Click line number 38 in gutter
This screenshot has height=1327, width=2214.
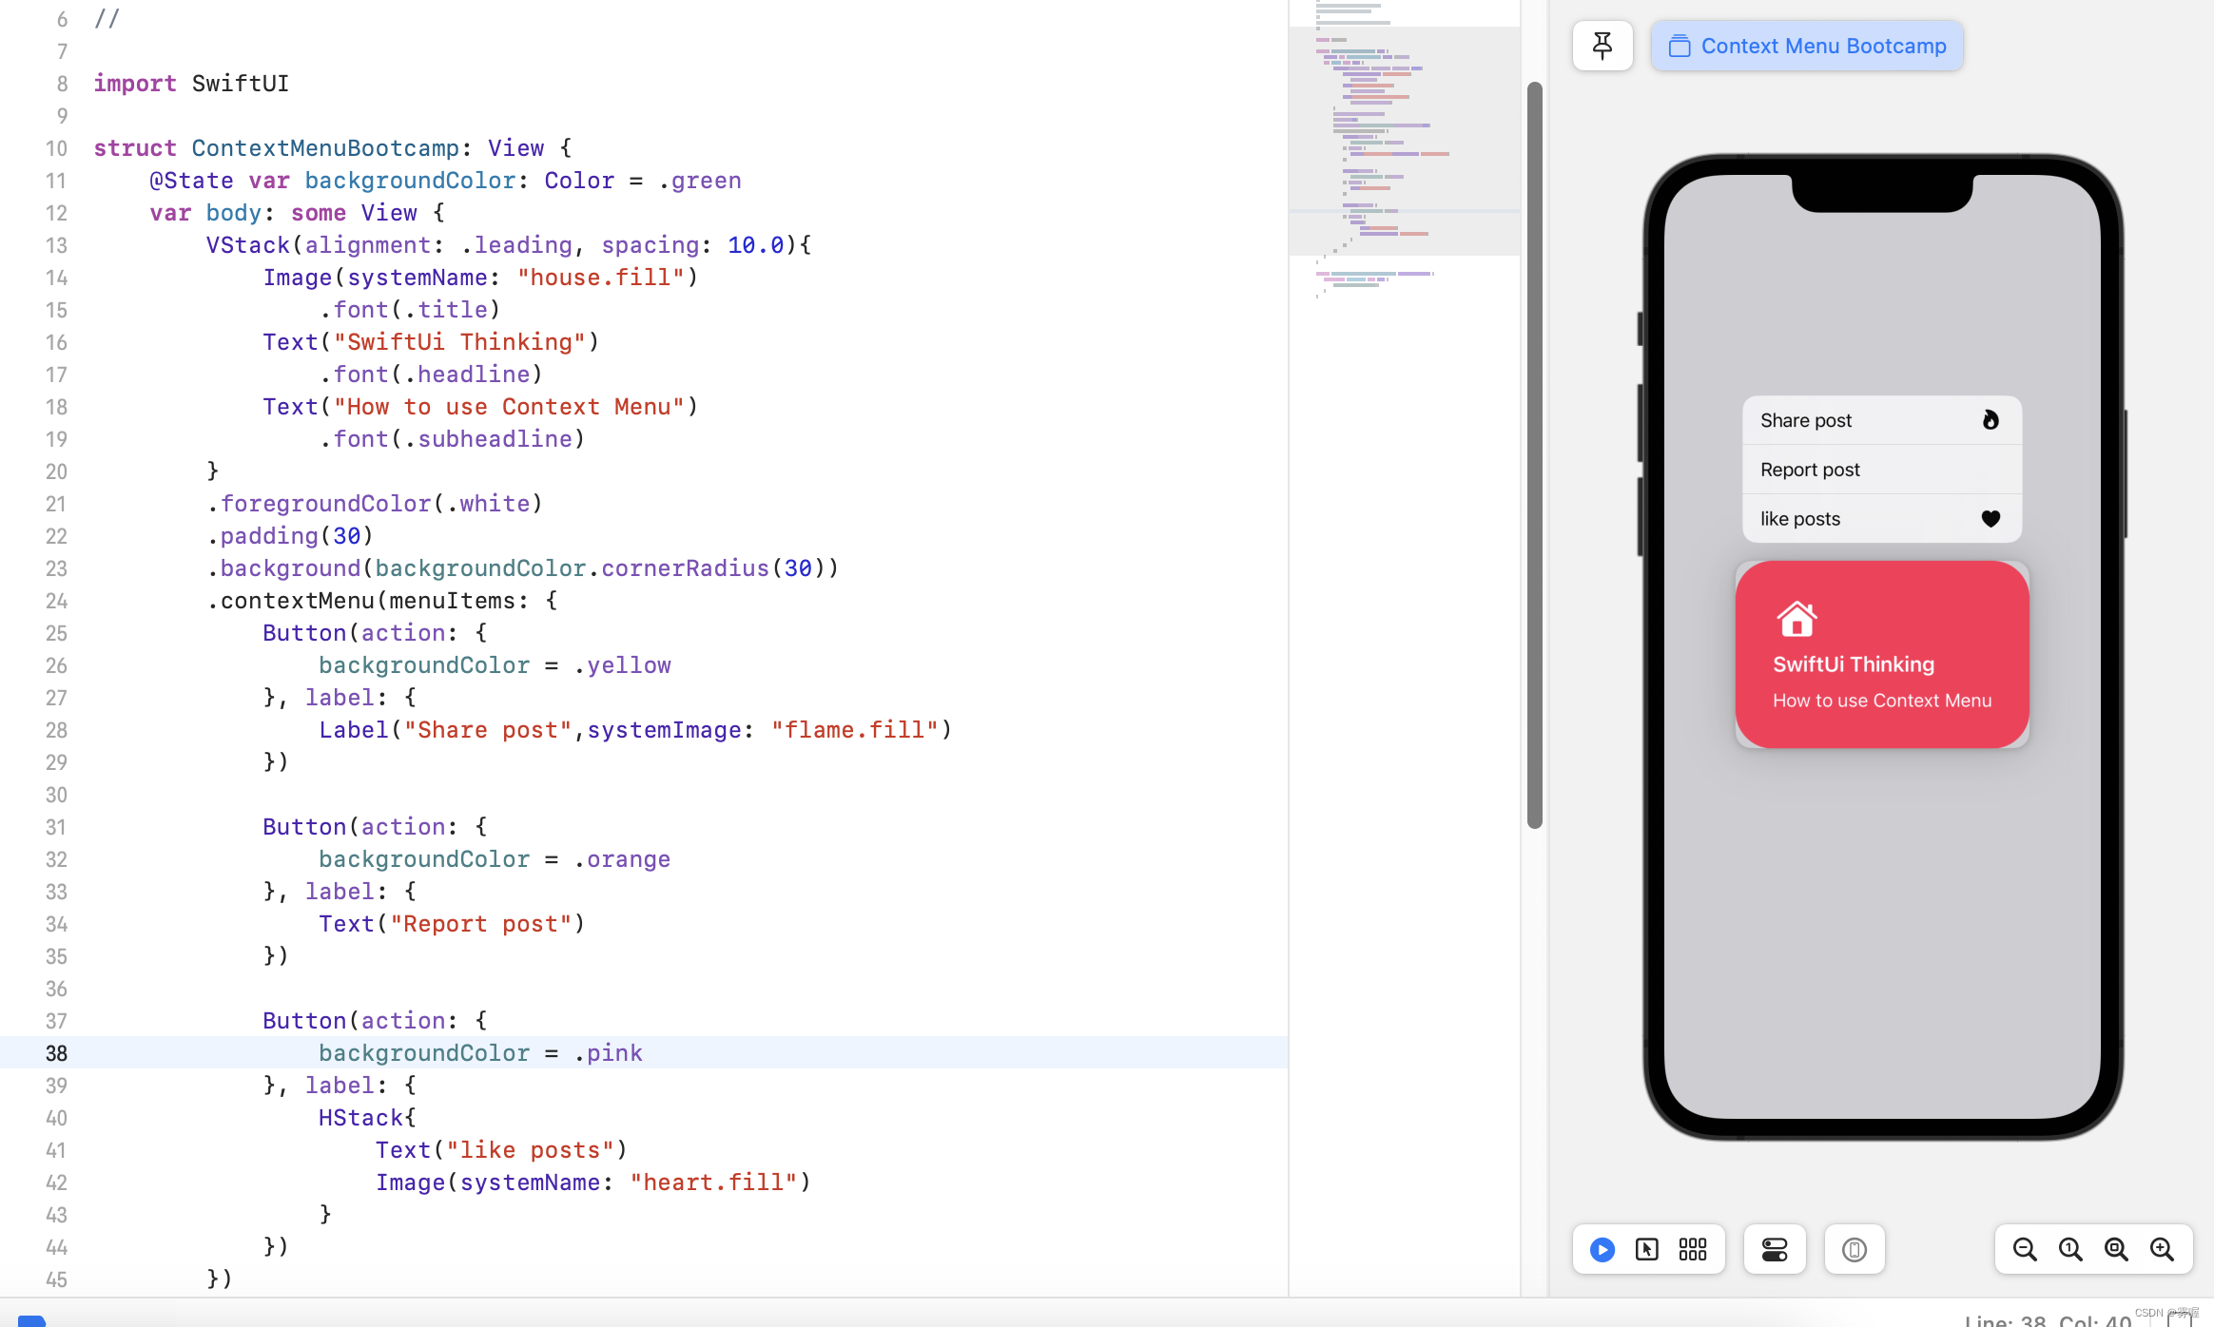tap(56, 1053)
